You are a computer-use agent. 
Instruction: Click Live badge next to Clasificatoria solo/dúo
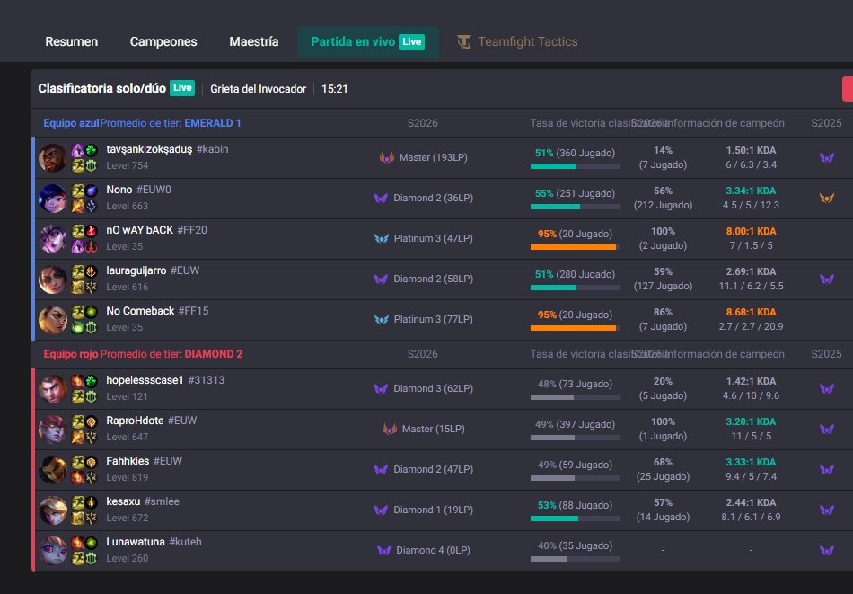(x=182, y=88)
